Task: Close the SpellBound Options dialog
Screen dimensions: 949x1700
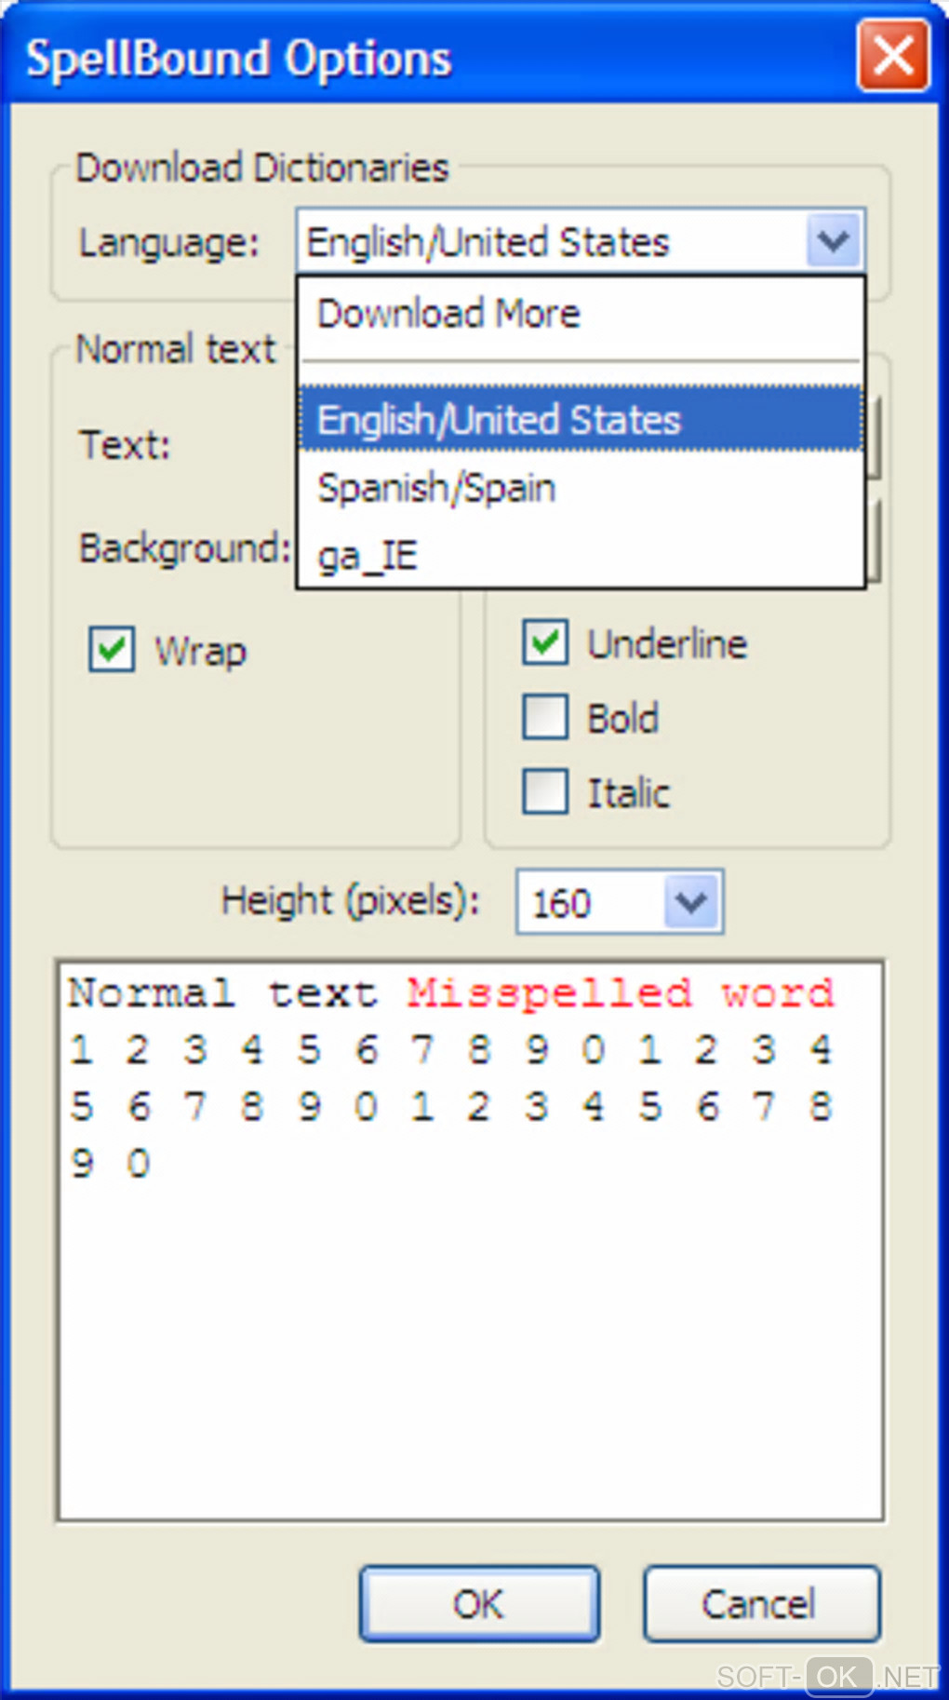Action: click(892, 57)
